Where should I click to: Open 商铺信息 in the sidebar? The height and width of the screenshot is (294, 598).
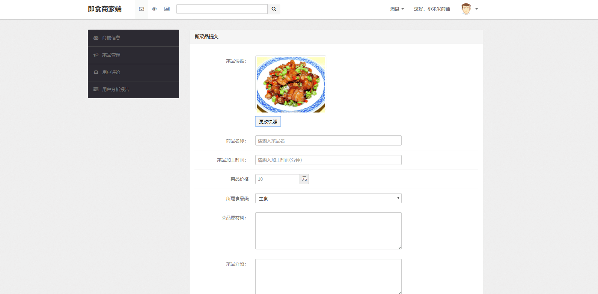coord(133,38)
